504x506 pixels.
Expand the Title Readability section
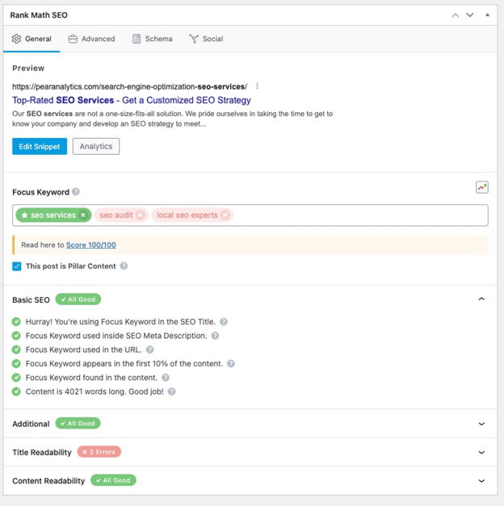(x=481, y=453)
